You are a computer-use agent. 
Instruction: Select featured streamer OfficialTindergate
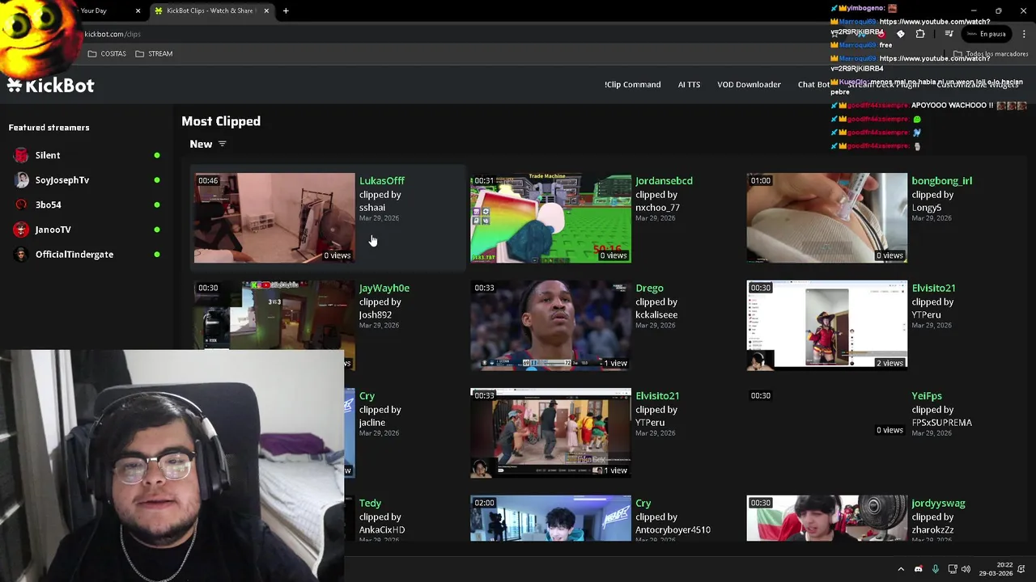click(87, 255)
